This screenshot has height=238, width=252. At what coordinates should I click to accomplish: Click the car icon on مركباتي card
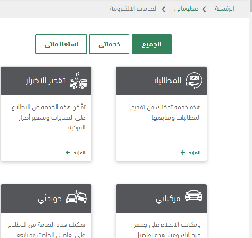pos(194,196)
